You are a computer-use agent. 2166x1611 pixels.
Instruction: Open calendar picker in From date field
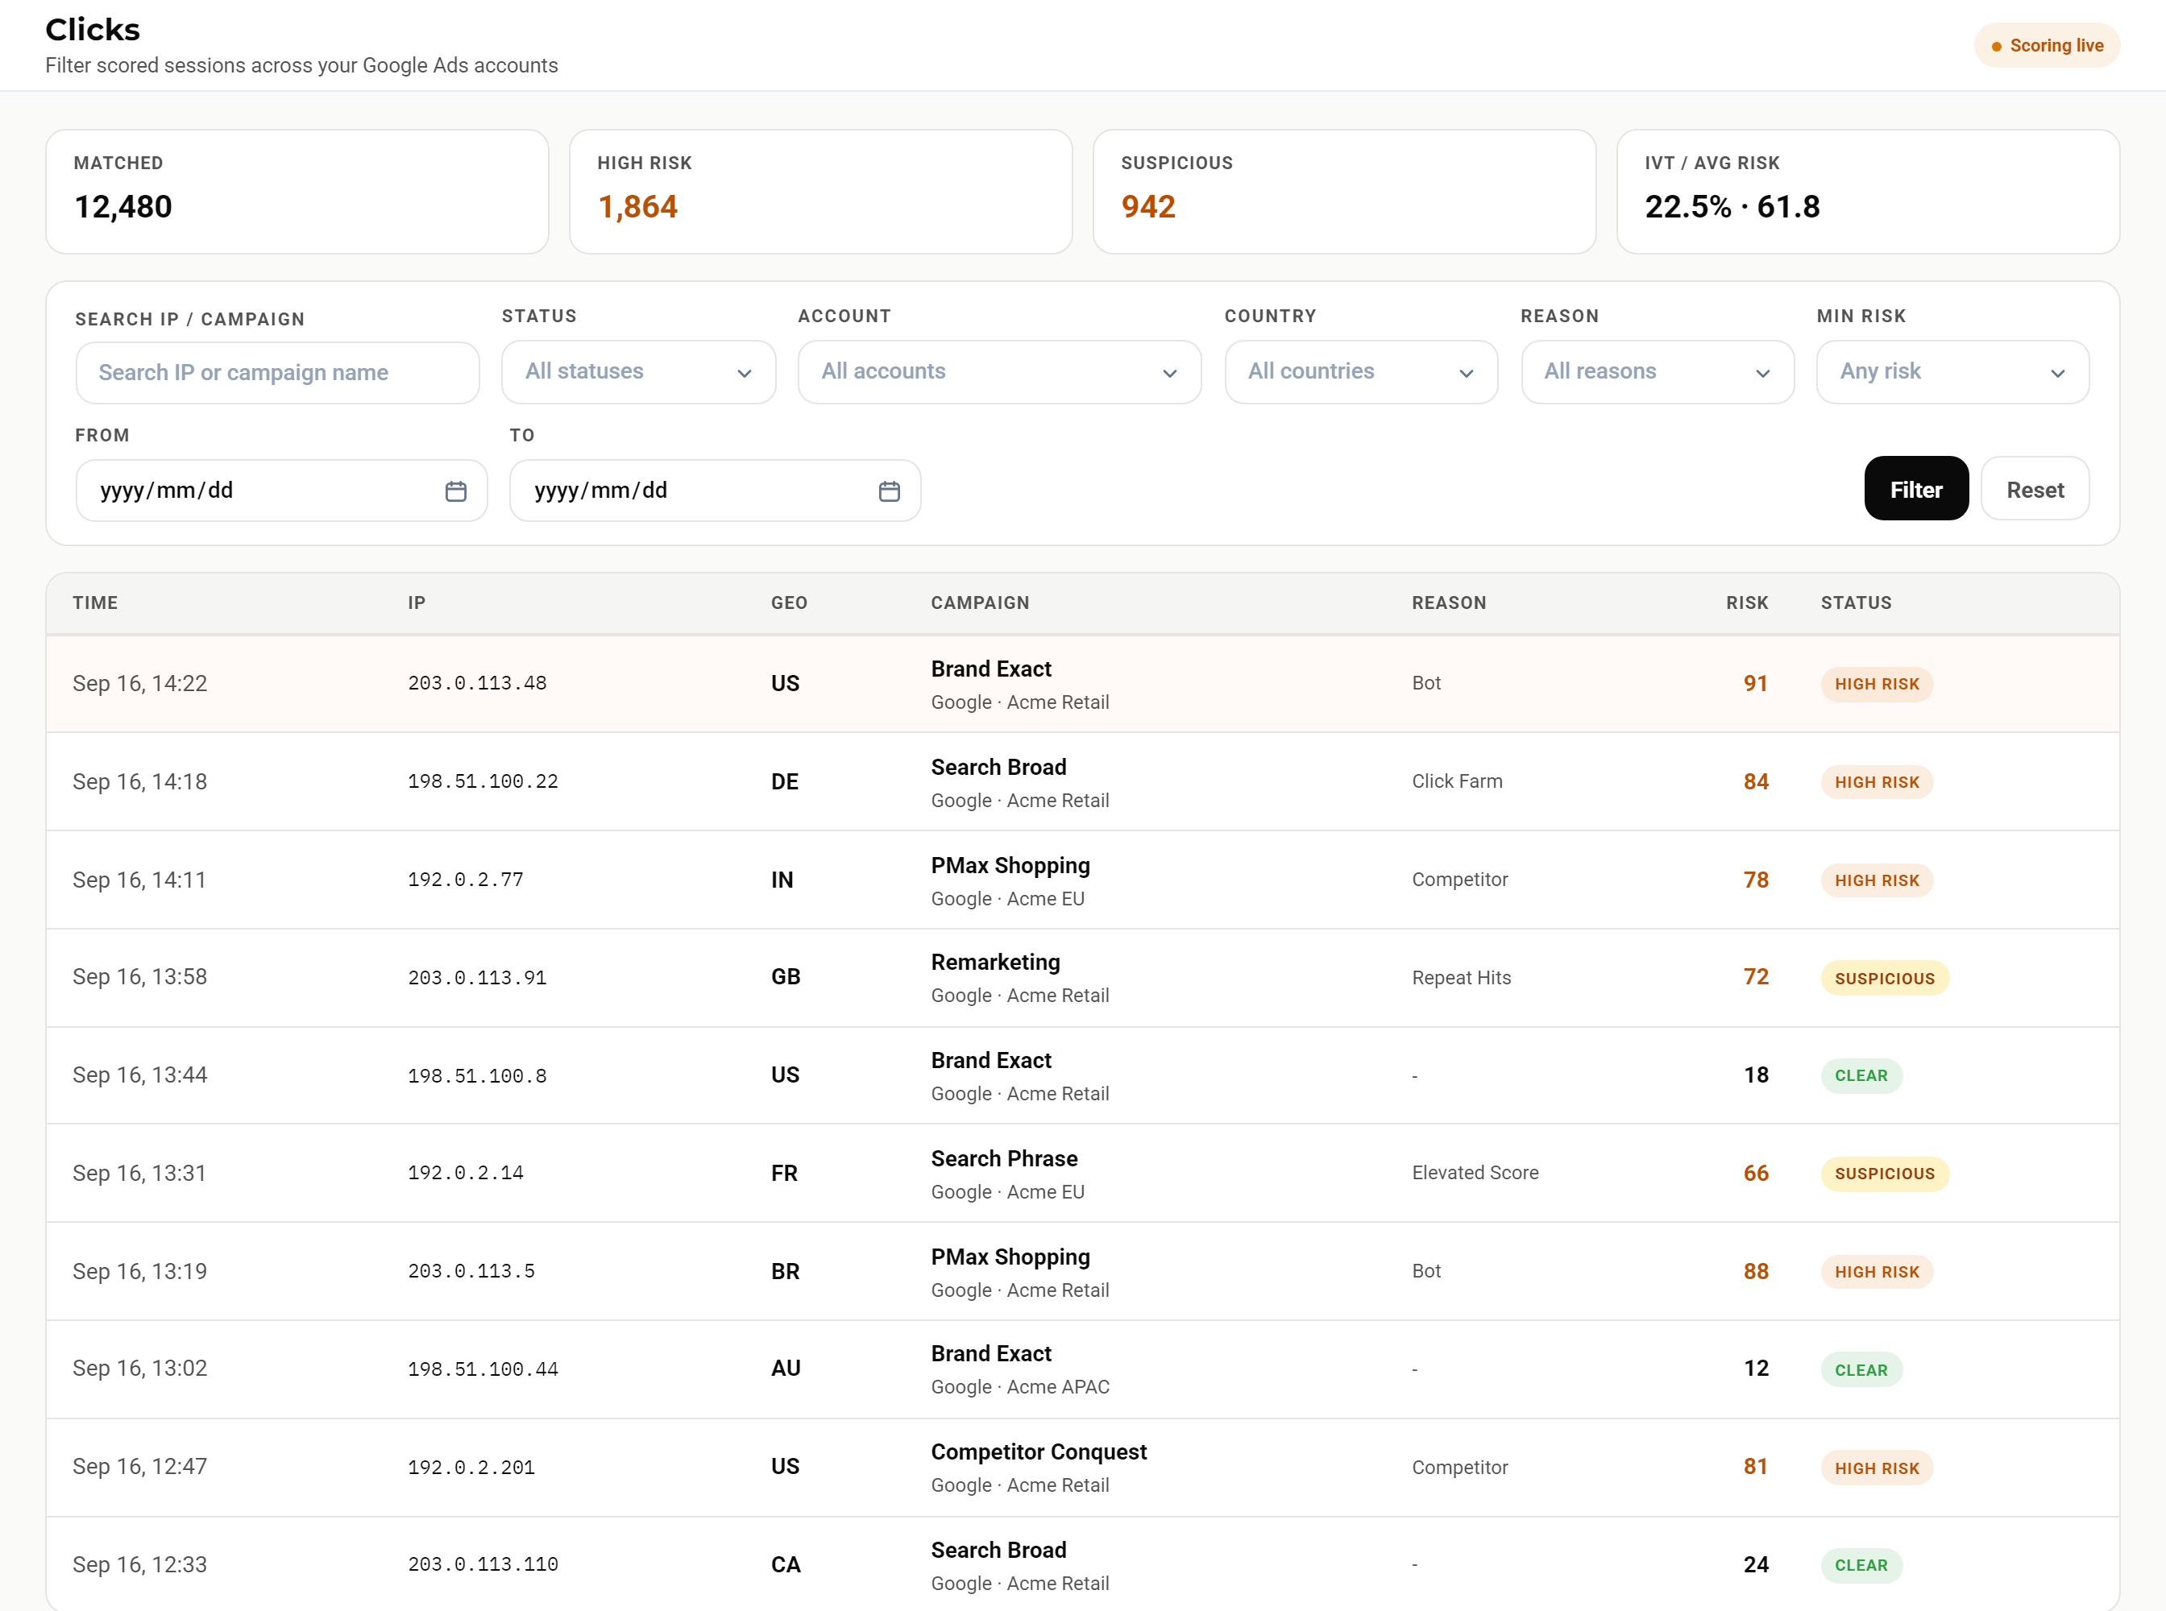tap(455, 491)
